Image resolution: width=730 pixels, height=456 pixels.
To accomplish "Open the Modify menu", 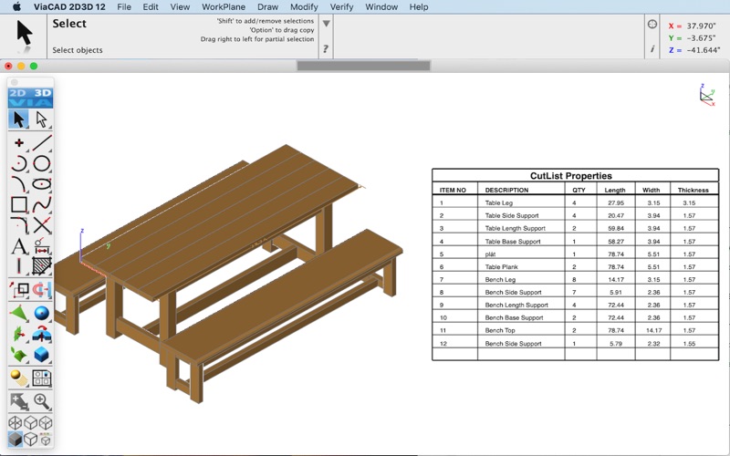I will coord(304,6).
